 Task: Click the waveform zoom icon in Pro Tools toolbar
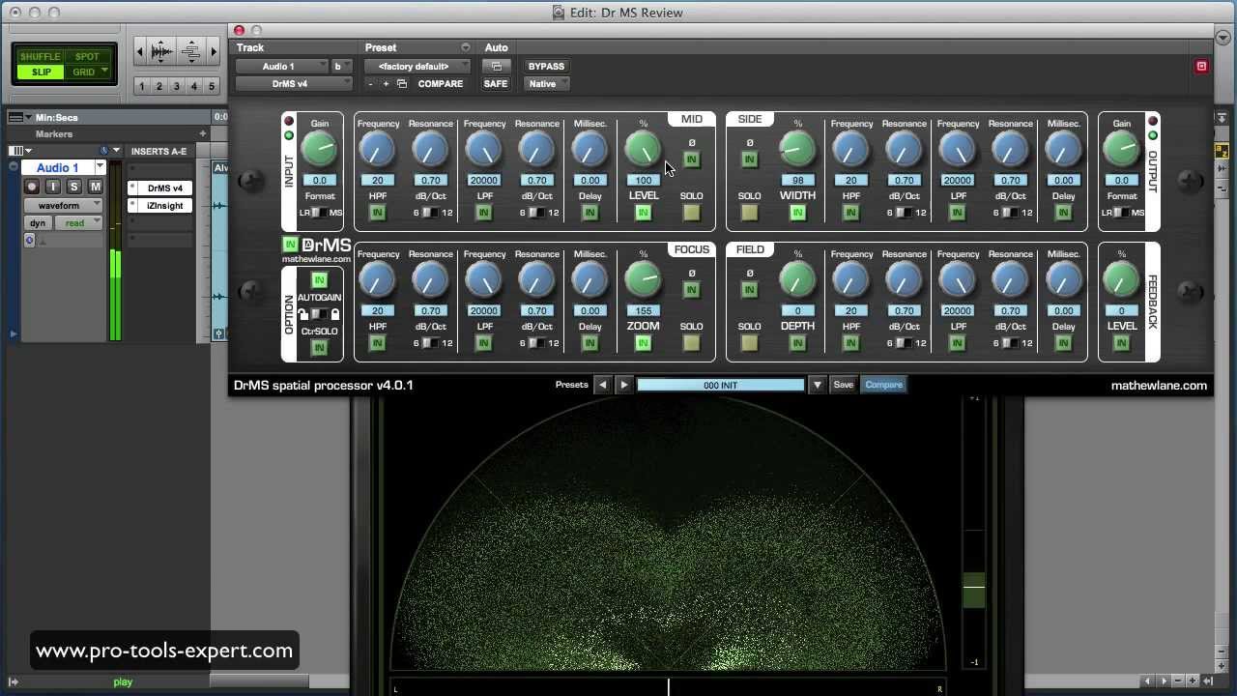point(162,51)
